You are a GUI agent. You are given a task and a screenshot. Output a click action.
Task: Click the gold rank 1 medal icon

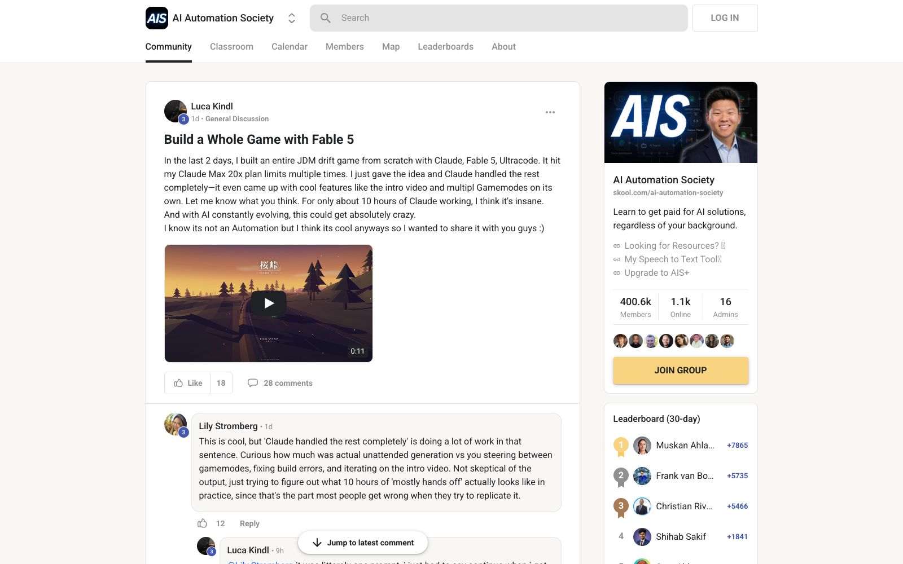click(621, 446)
